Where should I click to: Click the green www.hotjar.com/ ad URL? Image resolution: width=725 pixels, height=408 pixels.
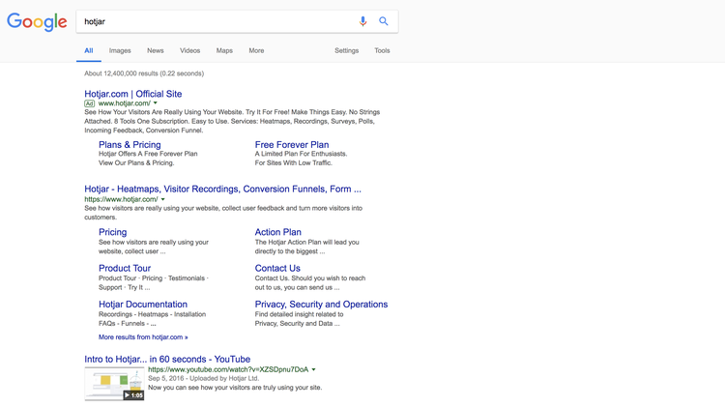click(125, 103)
